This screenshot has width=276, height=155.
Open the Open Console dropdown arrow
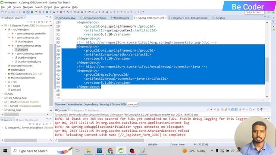tap(254, 109)
